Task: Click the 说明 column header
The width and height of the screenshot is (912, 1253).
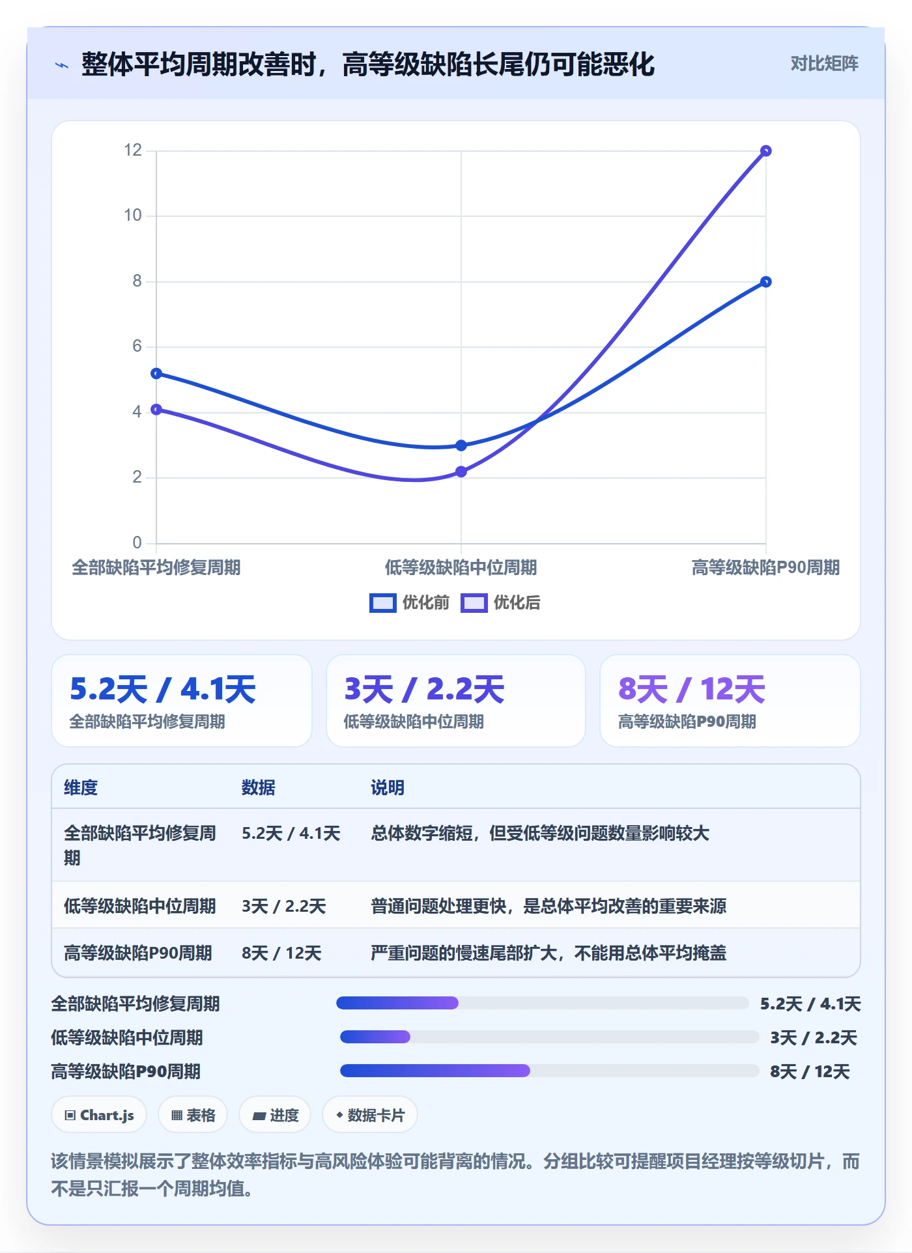Action: pyautogui.click(x=388, y=788)
